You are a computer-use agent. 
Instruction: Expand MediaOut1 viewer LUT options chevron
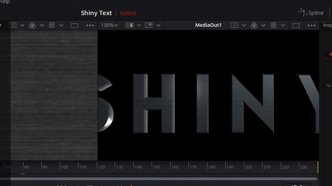244,25
